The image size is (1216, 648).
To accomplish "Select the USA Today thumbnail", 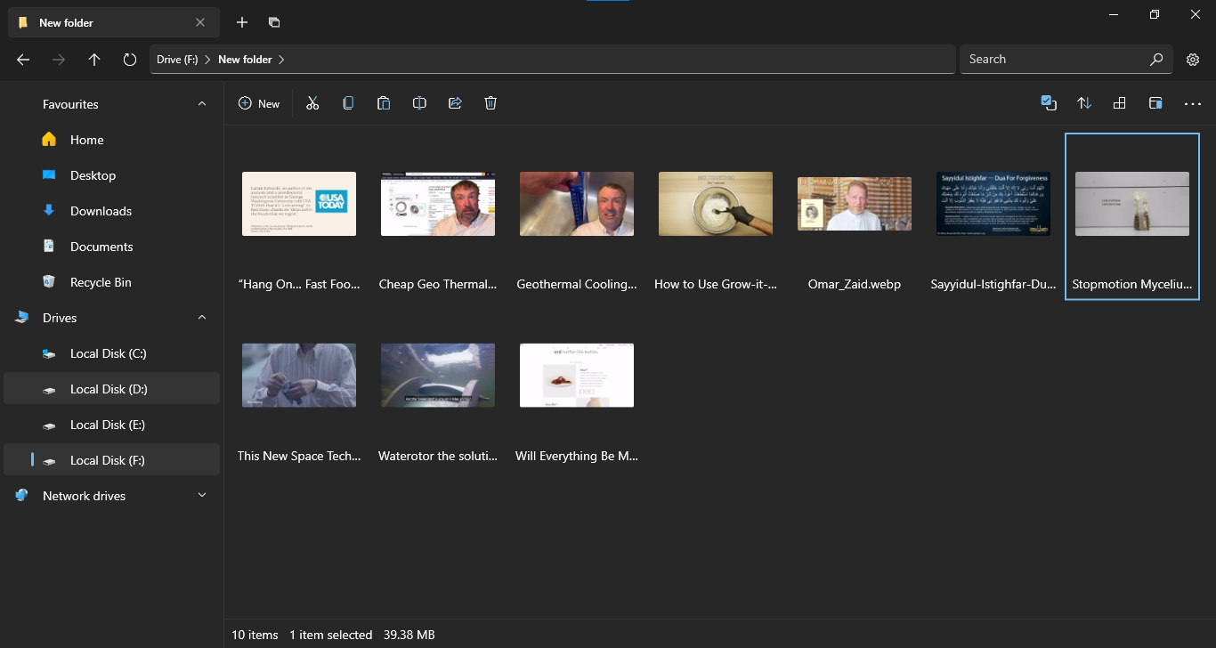I will coord(299,204).
